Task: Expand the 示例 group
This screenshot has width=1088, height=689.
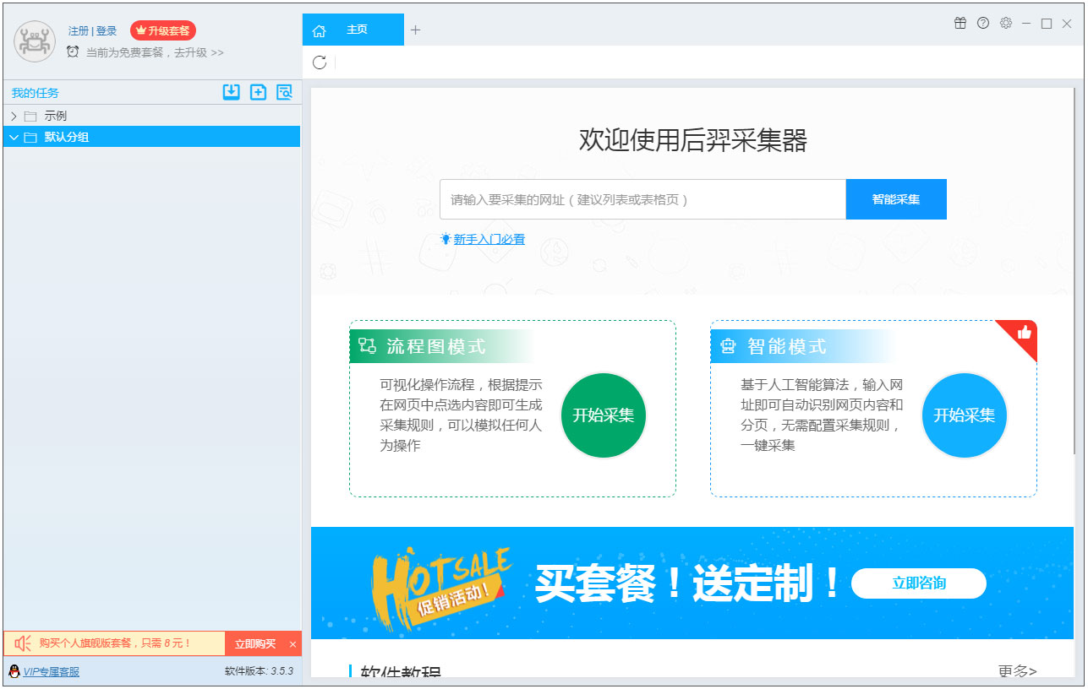Action: point(14,115)
